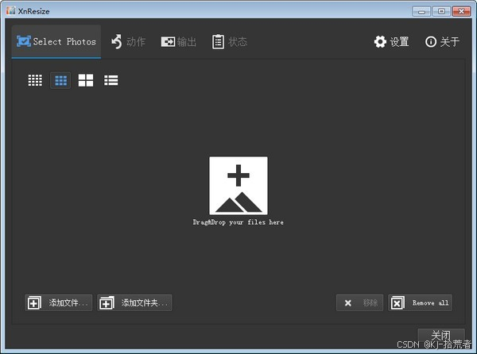Viewport: 477px width, 354px height.
Task: Open the 关于 about dialog
Action: [442, 41]
